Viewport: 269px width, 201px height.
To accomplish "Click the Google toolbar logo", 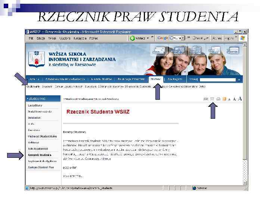I will tap(163, 38).
